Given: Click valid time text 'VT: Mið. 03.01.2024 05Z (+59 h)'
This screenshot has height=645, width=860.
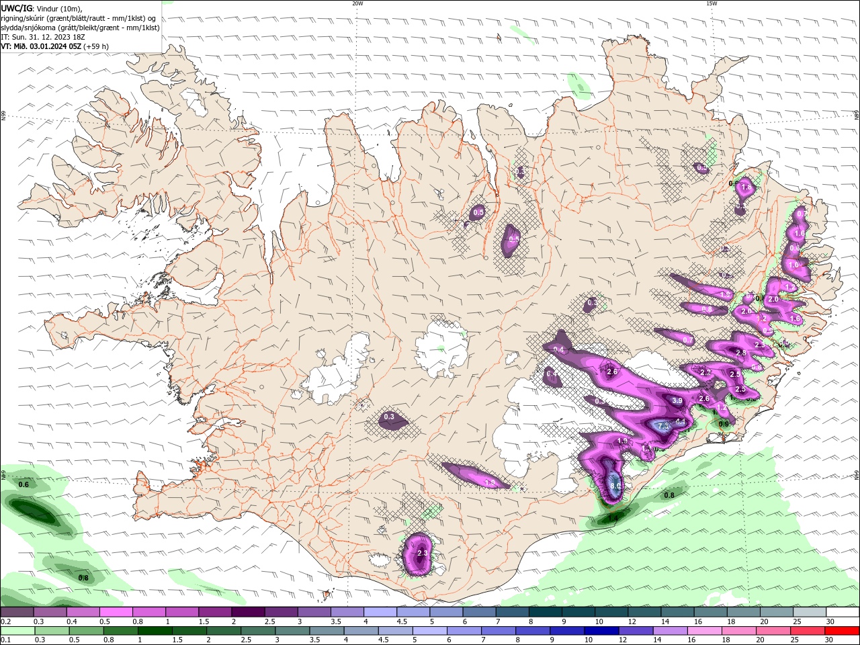Looking at the screenshot, I should tap(55, 46).
